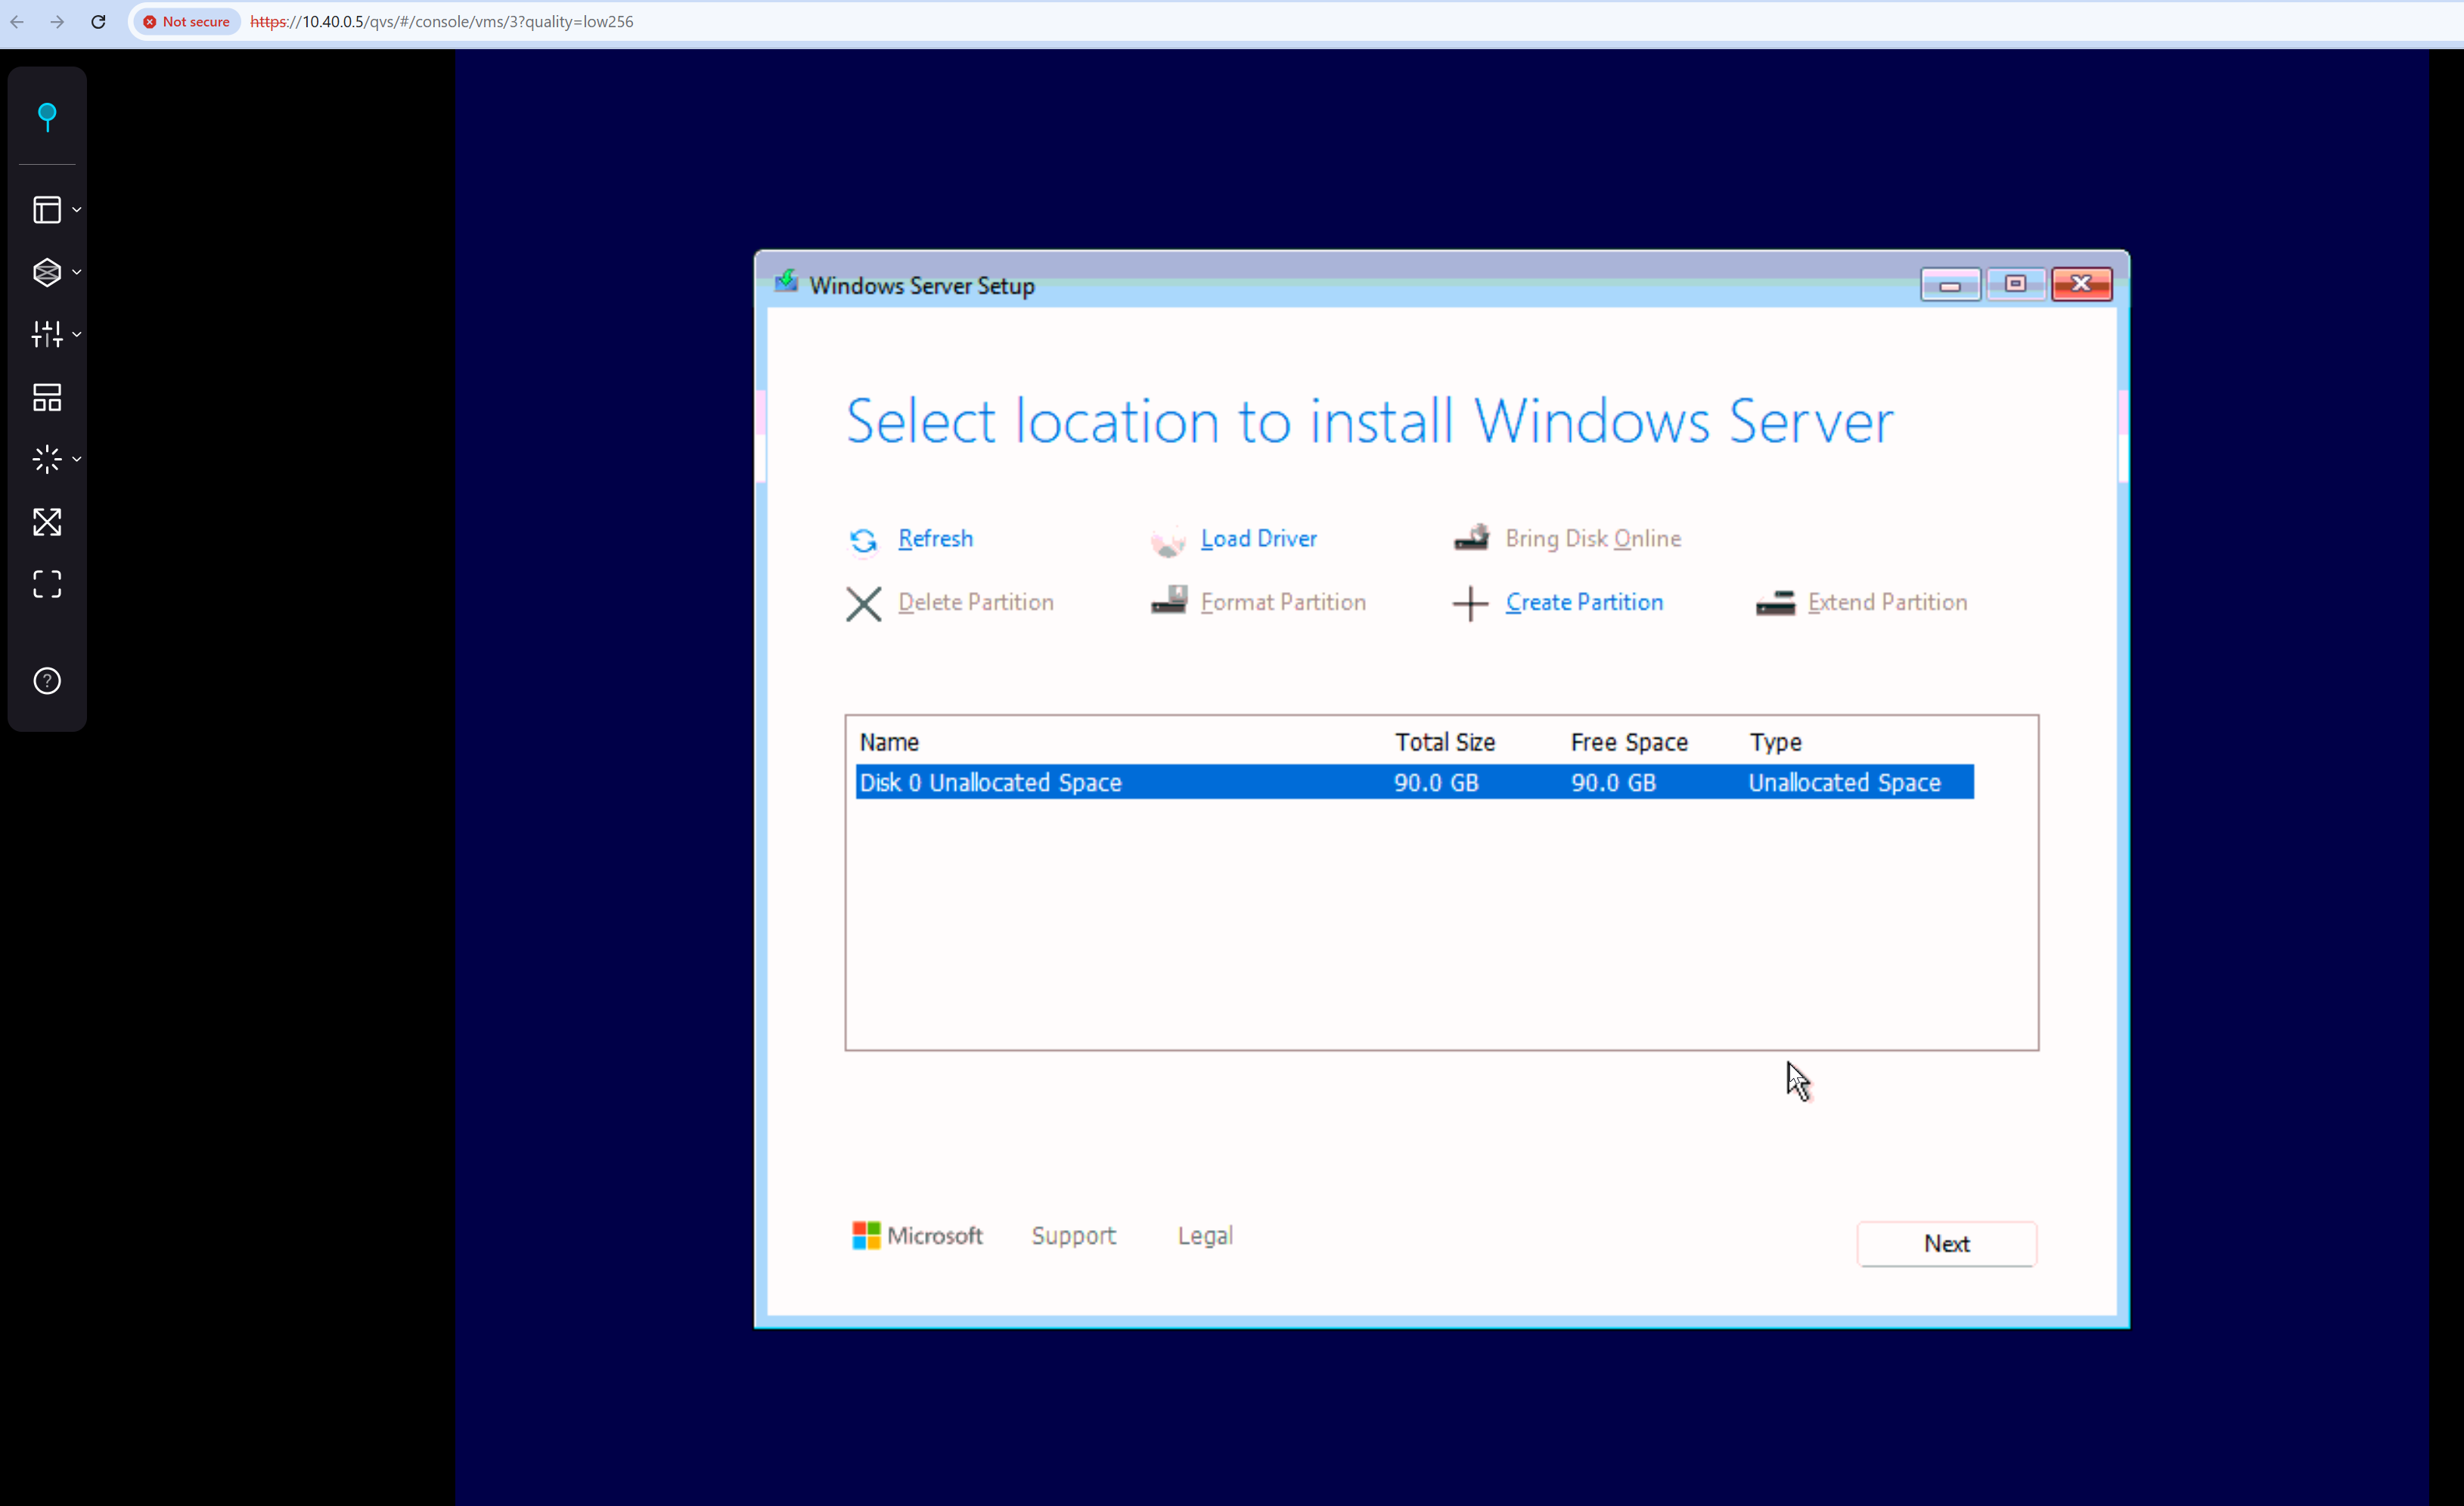Image resolution: width=2464 pixels, height=1506 pixels.
Task: Expand the panel layout dropdown chevron
Action: [77, 210]
